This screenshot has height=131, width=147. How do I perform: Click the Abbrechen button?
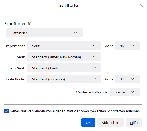110,122
